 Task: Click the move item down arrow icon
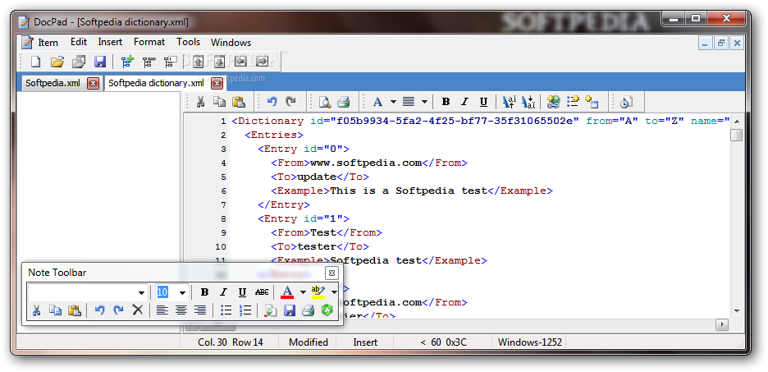point(219,62)
